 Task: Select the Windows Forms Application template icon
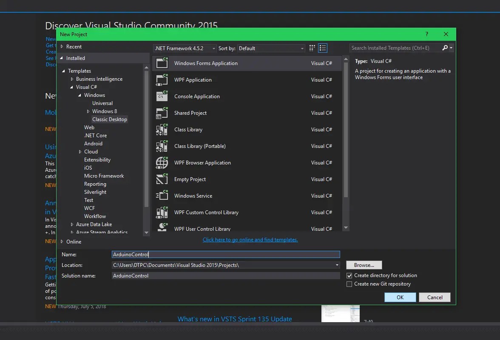(162, 63)
